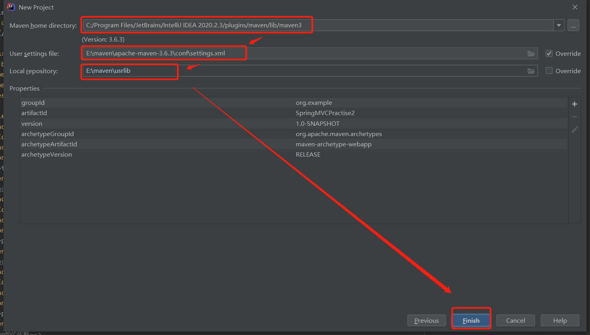Browse folder icon for Local repository
Image resolution: width=590 pixels, height=335 pixels.
[x=531, y=71]
